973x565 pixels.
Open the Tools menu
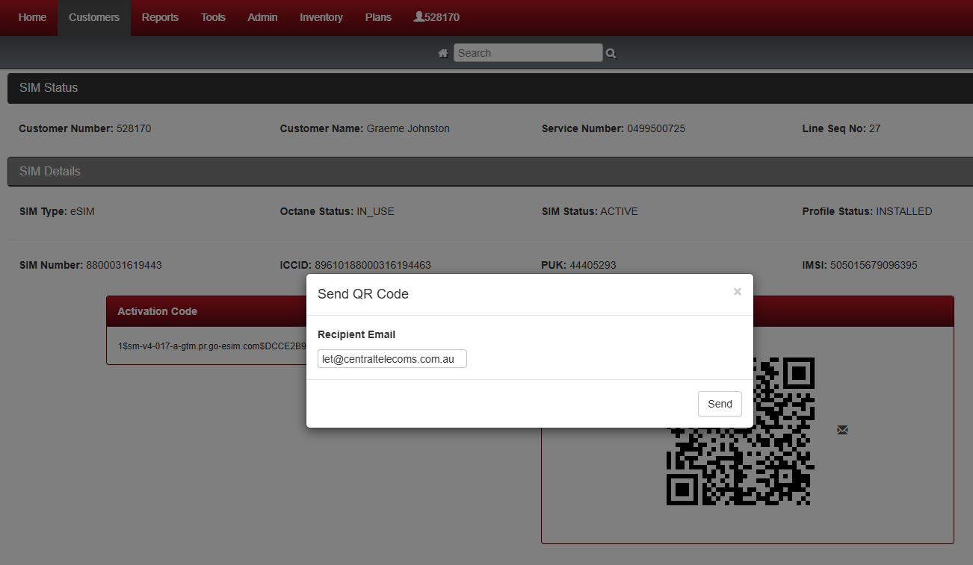coord(213,17)
